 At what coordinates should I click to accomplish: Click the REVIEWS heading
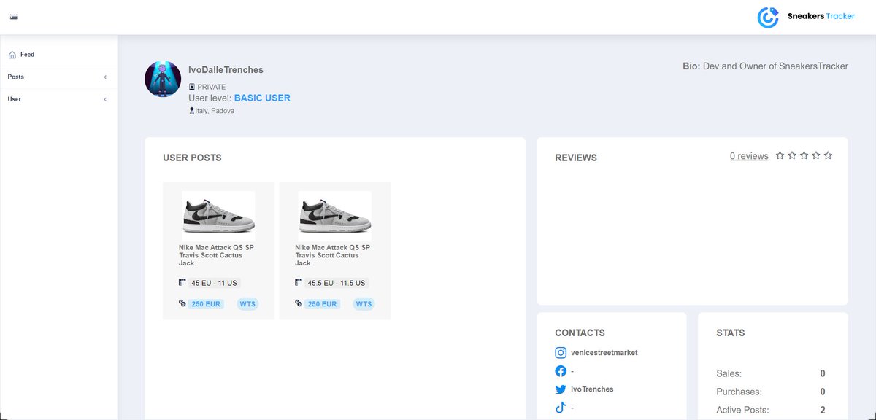[576, 157]
